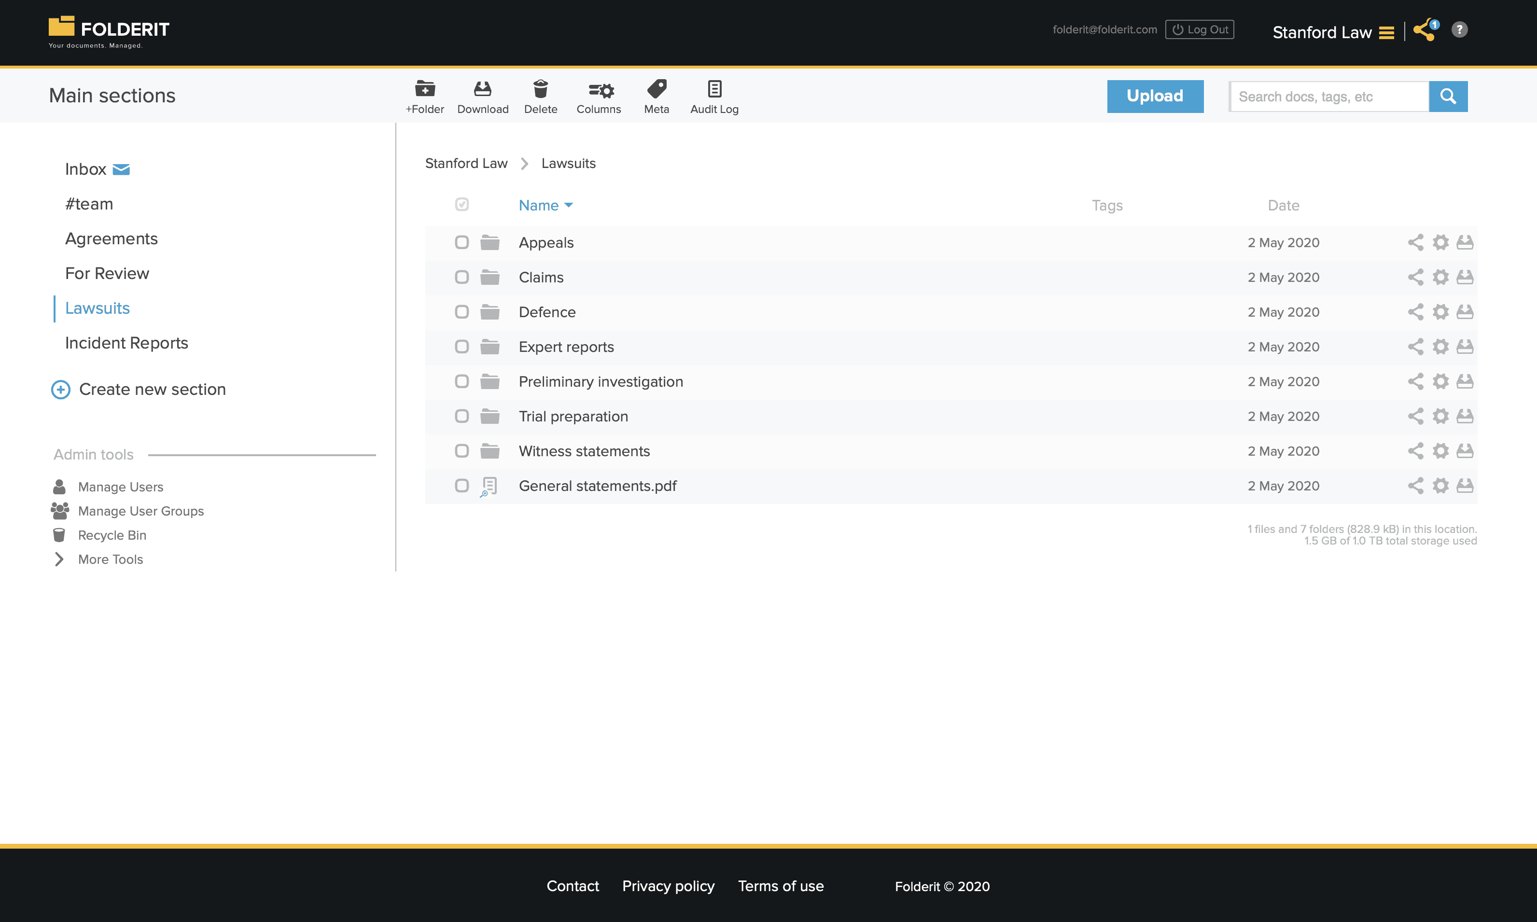Select the checkbox next to General statements.pdf
Screen dimensions: 1537x922
pyautogui.click(x=462, y=485)
